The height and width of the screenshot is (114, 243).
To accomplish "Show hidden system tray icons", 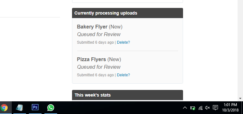I will point(185,108).
